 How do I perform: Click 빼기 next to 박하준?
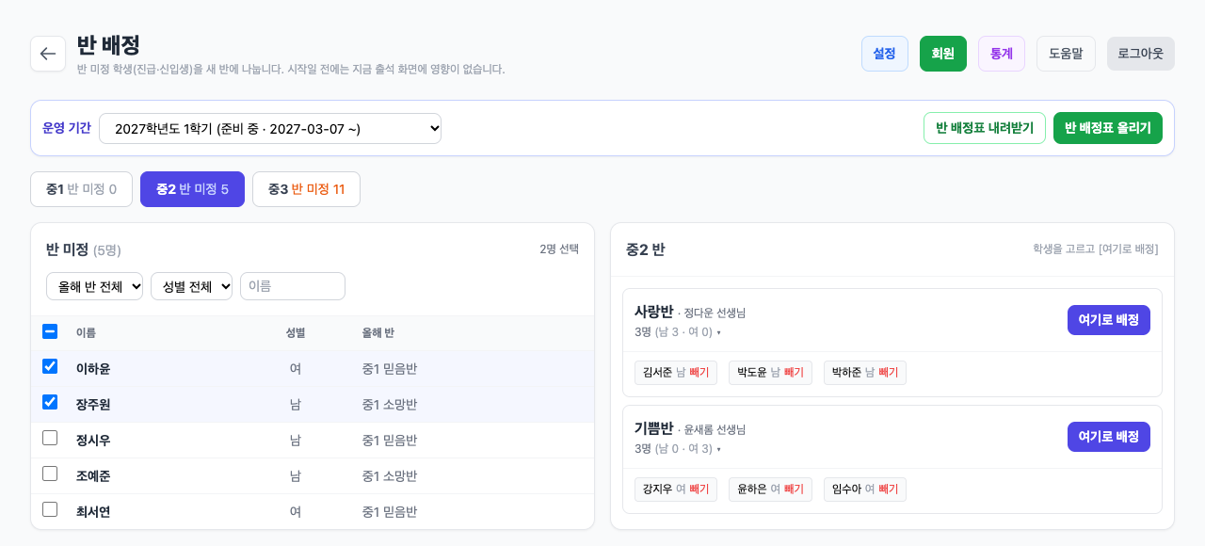pos(889,373)
